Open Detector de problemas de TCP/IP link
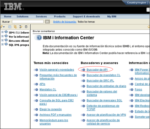Image resolution: width=150 pixels, height=129 pixels. click(103, 107)
